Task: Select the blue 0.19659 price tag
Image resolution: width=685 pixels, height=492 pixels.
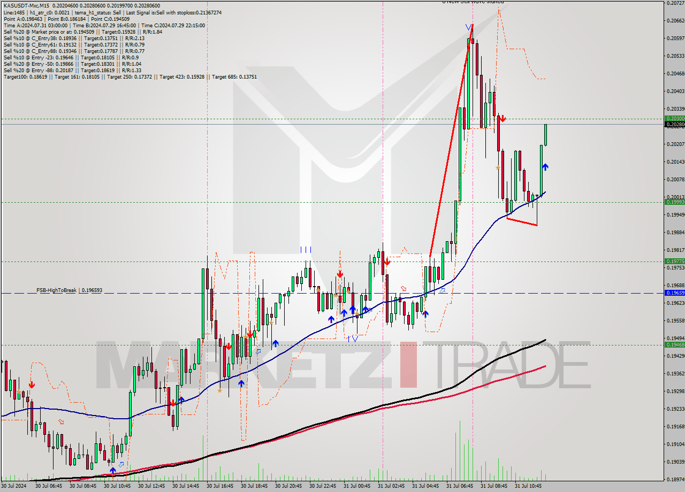Action: point(674,293)
